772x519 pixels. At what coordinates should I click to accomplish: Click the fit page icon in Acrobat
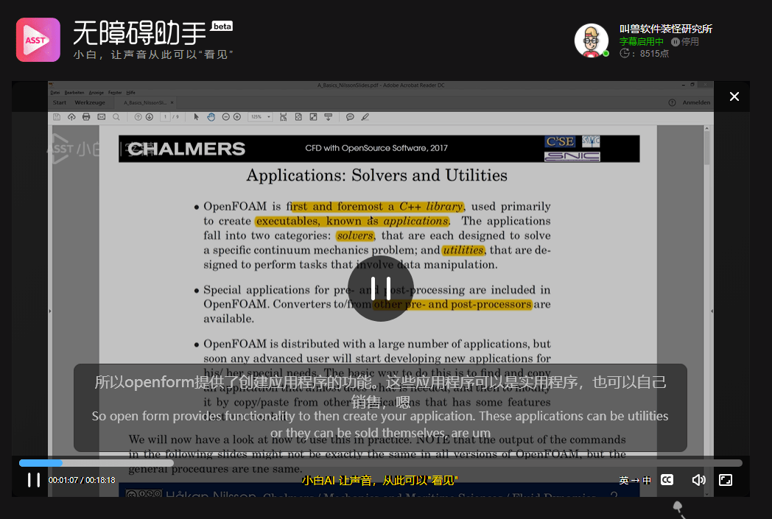[x=298, y=117]
